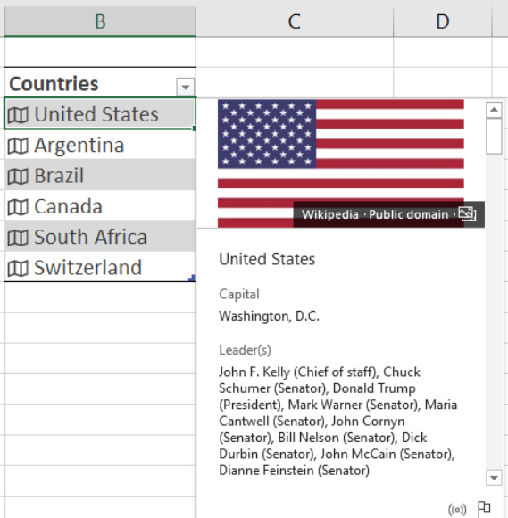Viewport: 508px width, 518px height.
Task: Click the card's scroll down arrow
Action: click(x=494, y=478)
